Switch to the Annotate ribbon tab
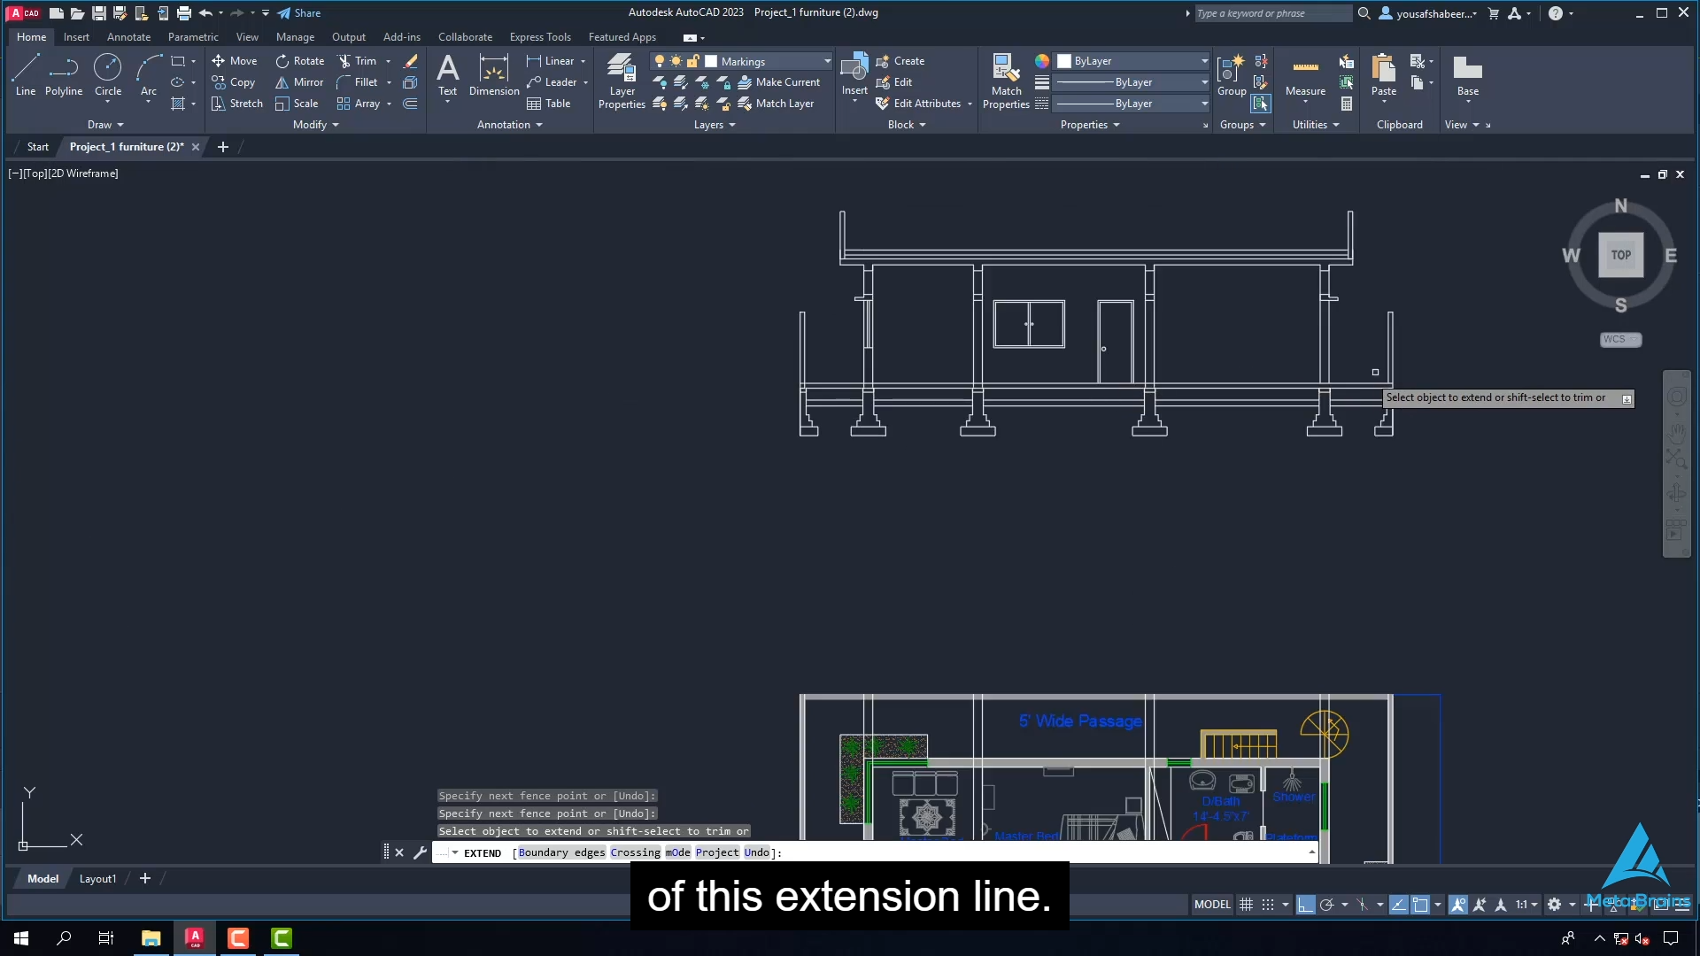 click(x=128, y=36)
